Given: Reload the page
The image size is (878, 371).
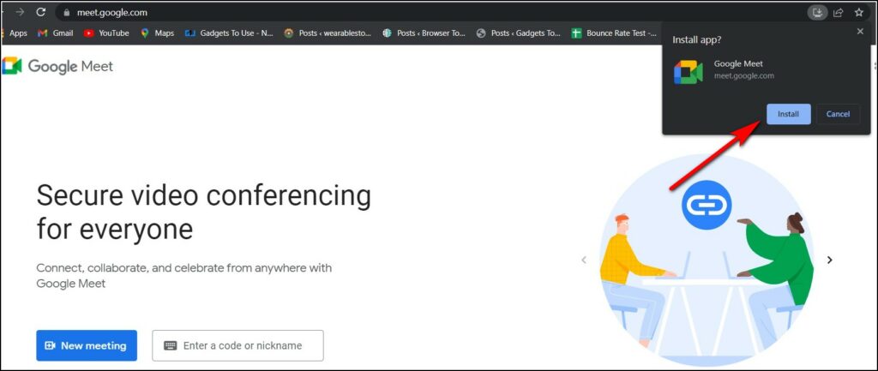Looking at the screenshot, I should tap(40, 12).
